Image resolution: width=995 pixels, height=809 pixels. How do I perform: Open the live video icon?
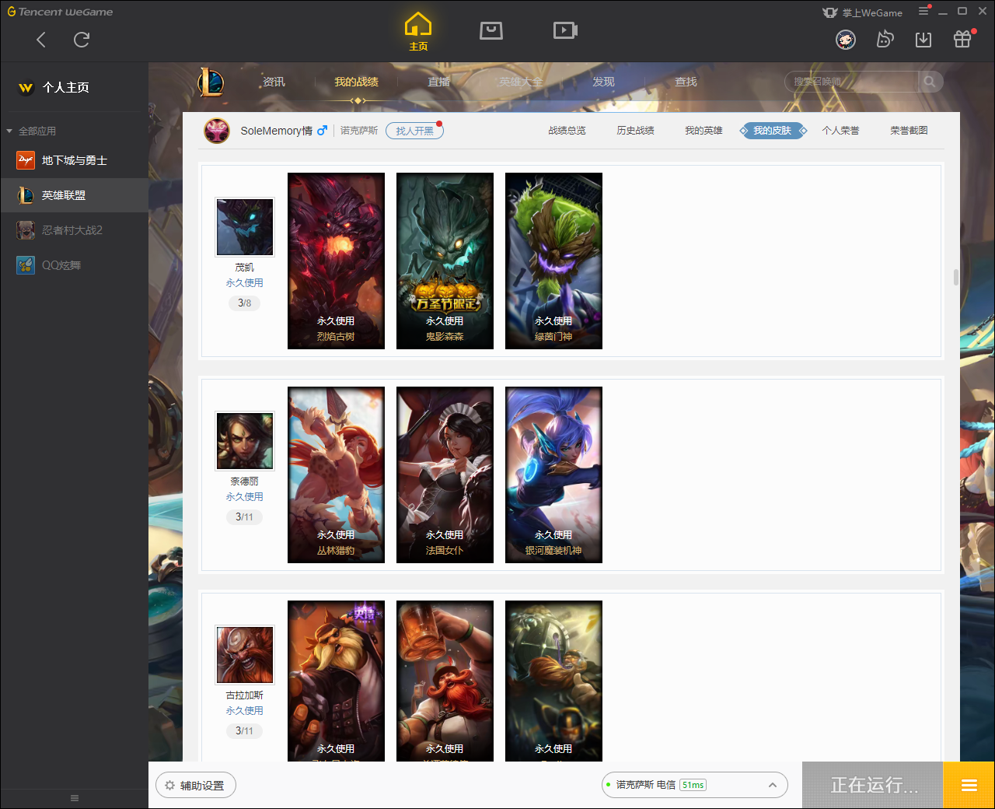tap(565, 30)
